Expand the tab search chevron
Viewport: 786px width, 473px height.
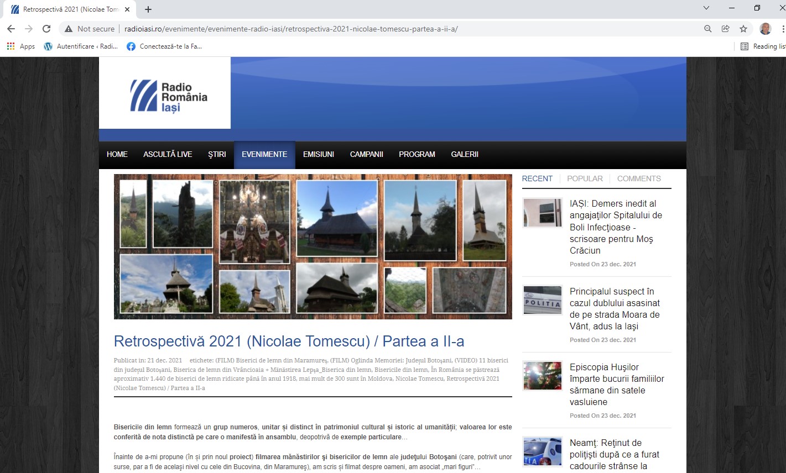[706, 8]
